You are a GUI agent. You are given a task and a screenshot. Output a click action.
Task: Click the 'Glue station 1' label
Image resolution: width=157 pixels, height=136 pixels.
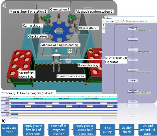pyautogui.click(x=88, y=28)
